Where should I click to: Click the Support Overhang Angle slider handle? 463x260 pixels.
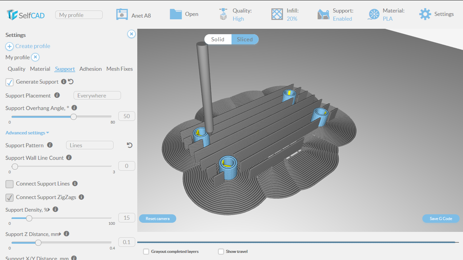[74, 117]
